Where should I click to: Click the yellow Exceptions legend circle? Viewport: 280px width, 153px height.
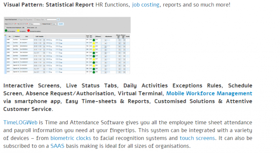point(19,31)
